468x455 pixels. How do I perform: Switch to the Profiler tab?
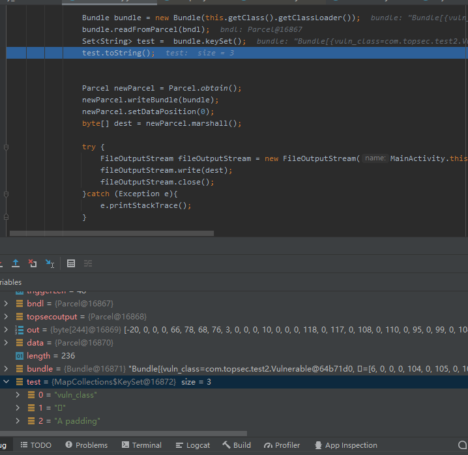tap(282, 445)
